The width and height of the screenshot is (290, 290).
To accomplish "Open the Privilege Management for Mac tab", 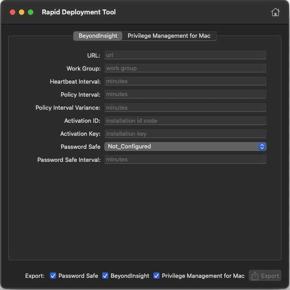I will tap(169, 36).
